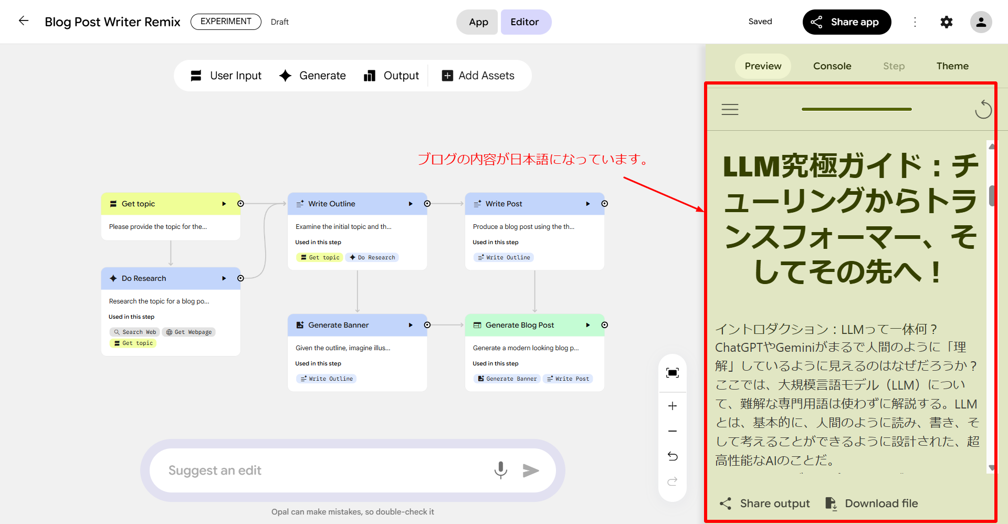Viewport: 1008px width, 524px height.
Task: Restart the preview with reload icon
Action: pyautogui.click(x=983, y=110)
